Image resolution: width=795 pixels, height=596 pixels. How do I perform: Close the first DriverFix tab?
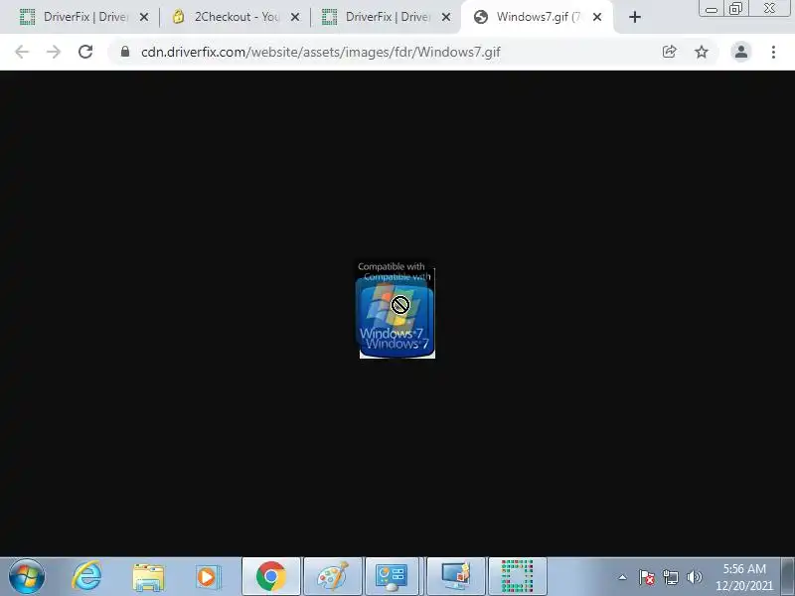144,17
